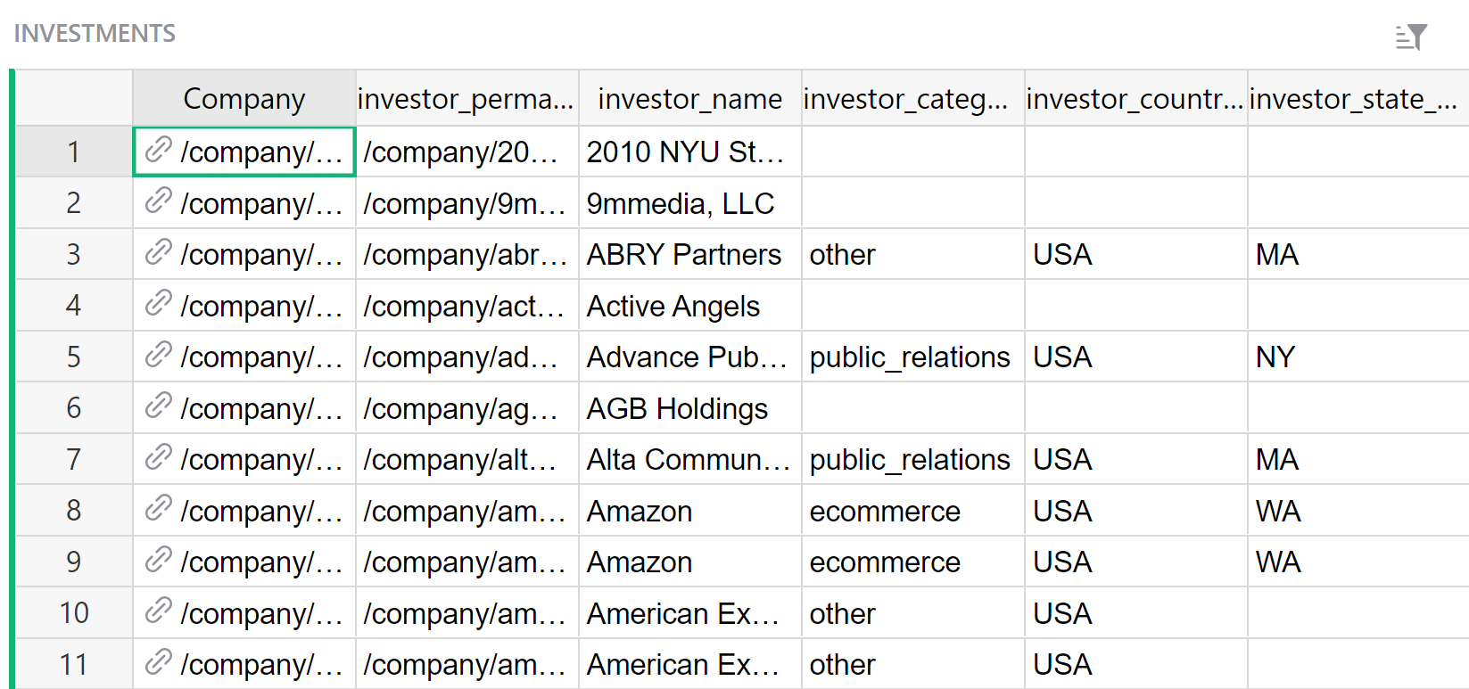
Task: Click the INVESTMENTS table title
Action: 95,34
